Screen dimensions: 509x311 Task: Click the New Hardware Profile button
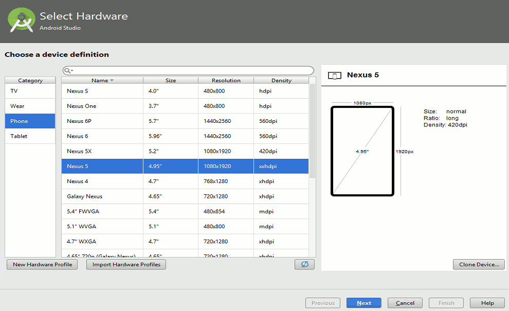(x=42, y=265)
